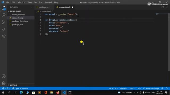Click connection.js in breadcrumb path
Viewport: 170px width, 95px height.
point(46,11)
